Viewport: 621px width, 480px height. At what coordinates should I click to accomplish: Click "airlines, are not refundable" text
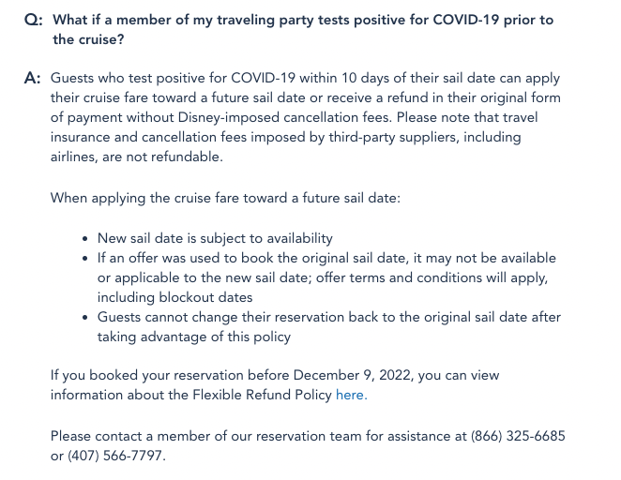point(137,157)
